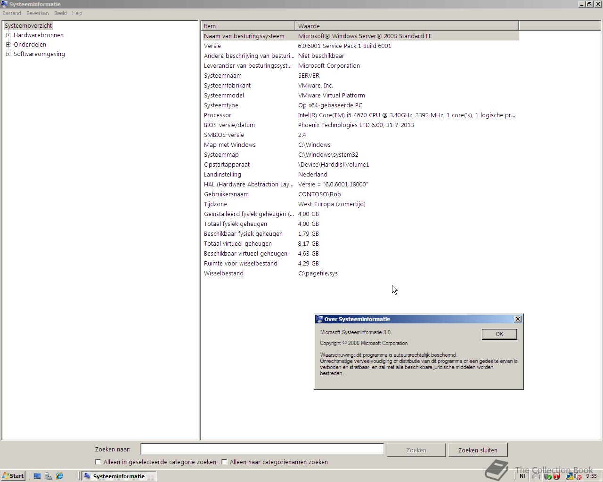Select the Systeemnaam row
Image resolution: width=603 pixels, height=482 pixels.
[x=360, y=75]
